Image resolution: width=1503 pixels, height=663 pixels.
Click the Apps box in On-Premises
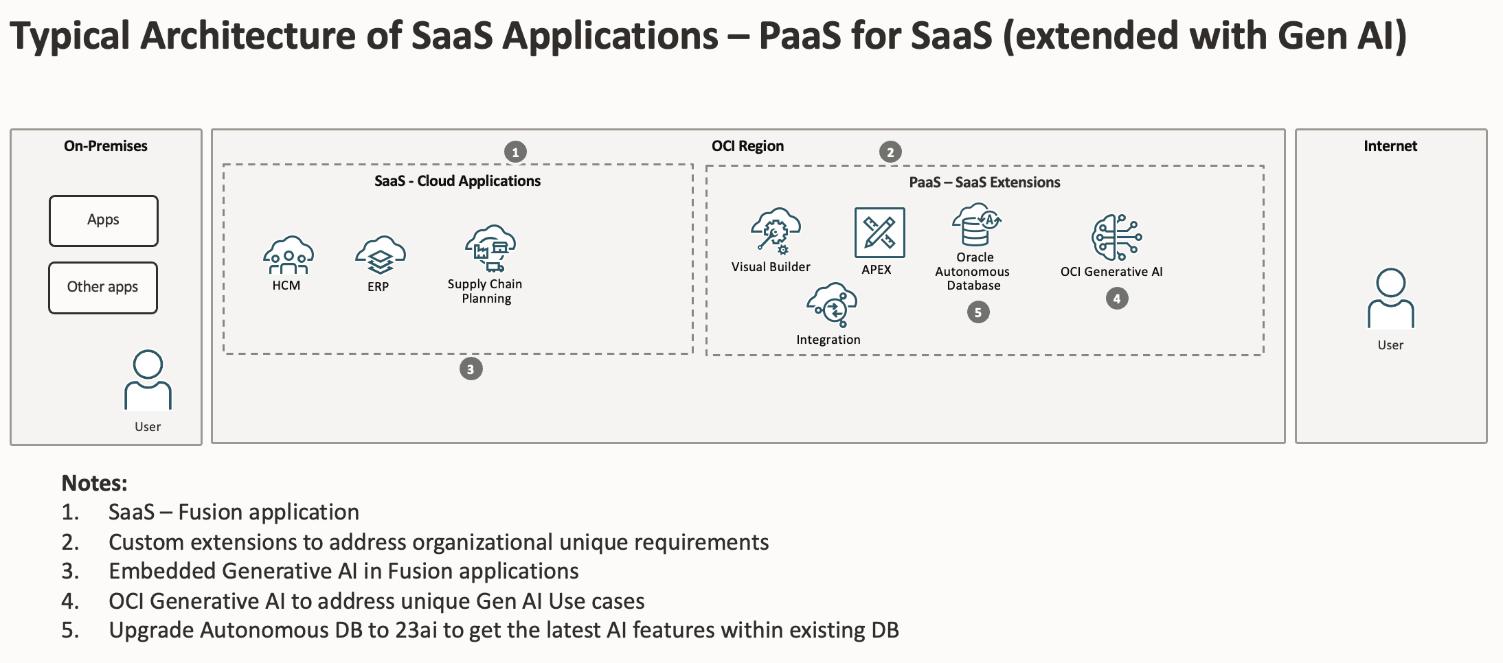[104, 220]
